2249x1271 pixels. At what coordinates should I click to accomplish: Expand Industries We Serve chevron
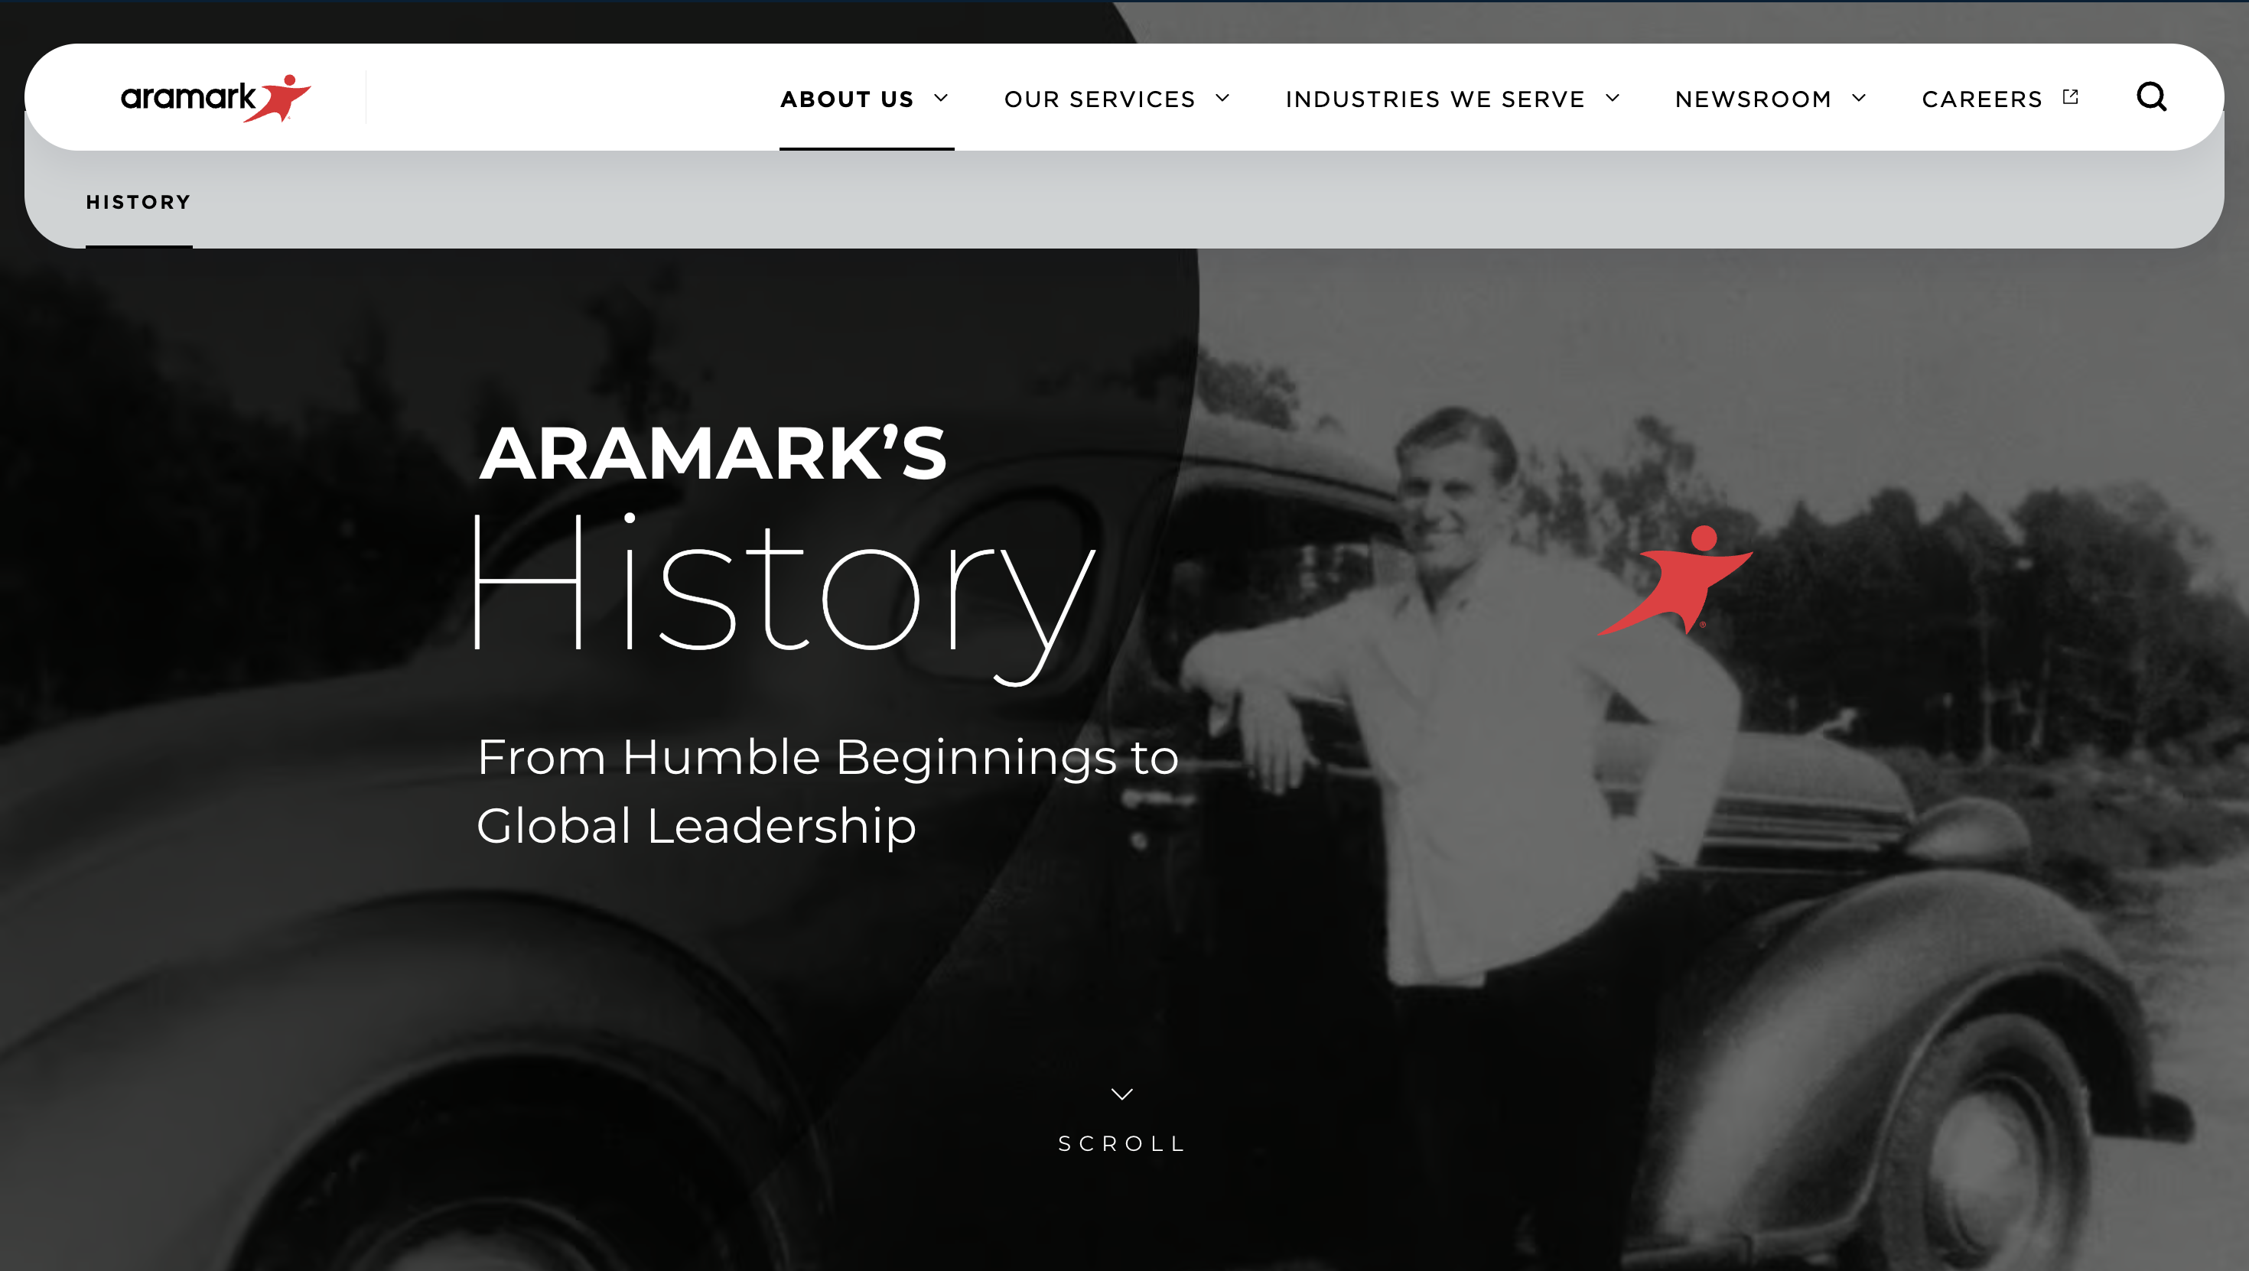(1613, 98)
